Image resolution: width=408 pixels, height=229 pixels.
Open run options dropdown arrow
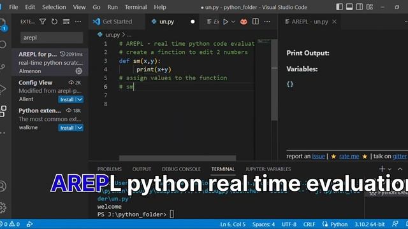[233, 22]
